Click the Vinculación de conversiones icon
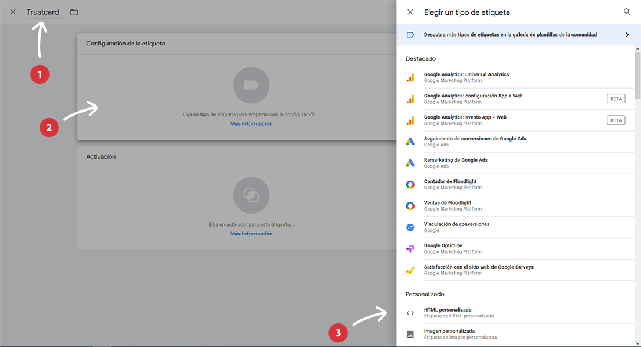This screenshot has height=347, width=641. [410, 227]
